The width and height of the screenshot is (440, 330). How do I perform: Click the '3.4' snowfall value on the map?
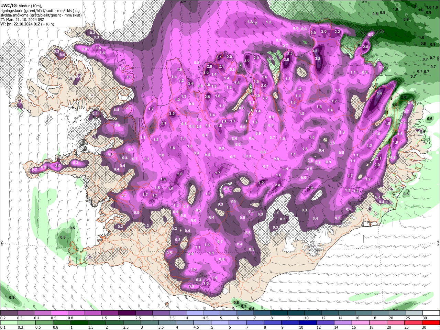point(379,93)
